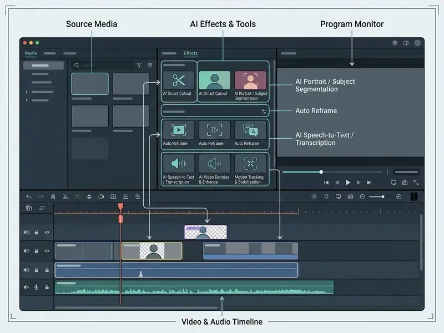The height and width of the screenshot is (333, 444).
Task: Toggle speaker on the blue audio track
Action: point(26,270)
